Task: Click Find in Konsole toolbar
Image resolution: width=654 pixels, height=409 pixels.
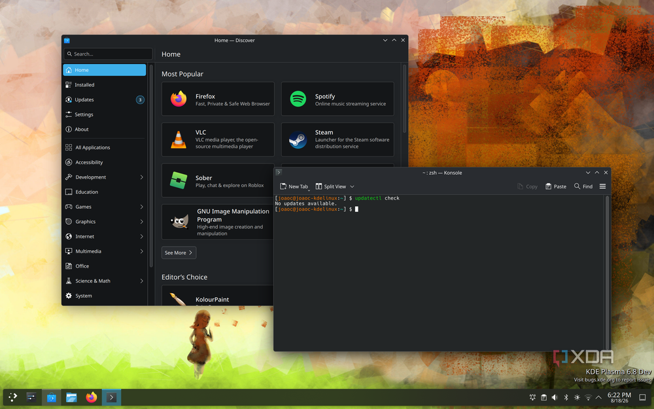Action: click(x=583, y=187)
